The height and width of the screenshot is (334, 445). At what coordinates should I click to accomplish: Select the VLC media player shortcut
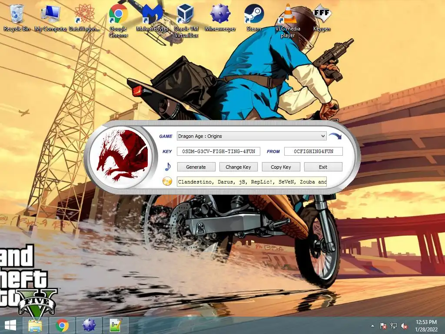pos(288,20)
